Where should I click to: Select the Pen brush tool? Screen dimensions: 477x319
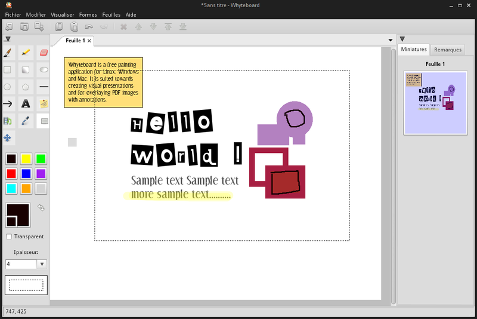[8, 53]
